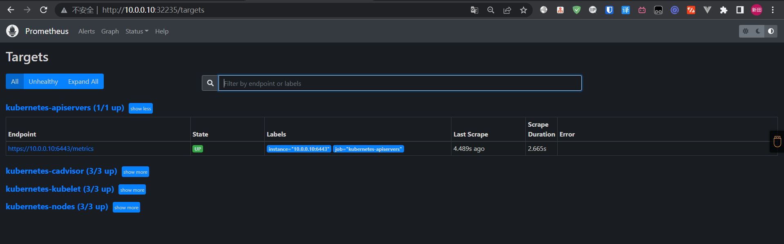Viewport: 784px width, 244px height.
Task: Expand kubernetes-cadvisor with show more
Action: pyautogui.click(x=135, y=172)
